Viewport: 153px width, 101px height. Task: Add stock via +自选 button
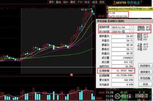pos(94,2)
